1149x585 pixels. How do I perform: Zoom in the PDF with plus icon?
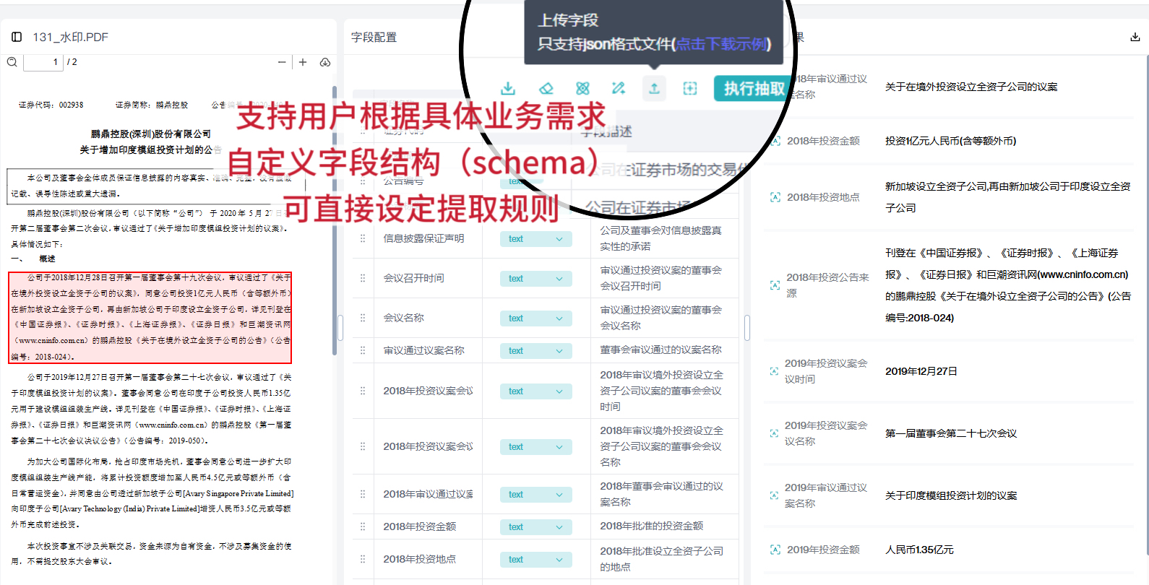tap(303, 62)
